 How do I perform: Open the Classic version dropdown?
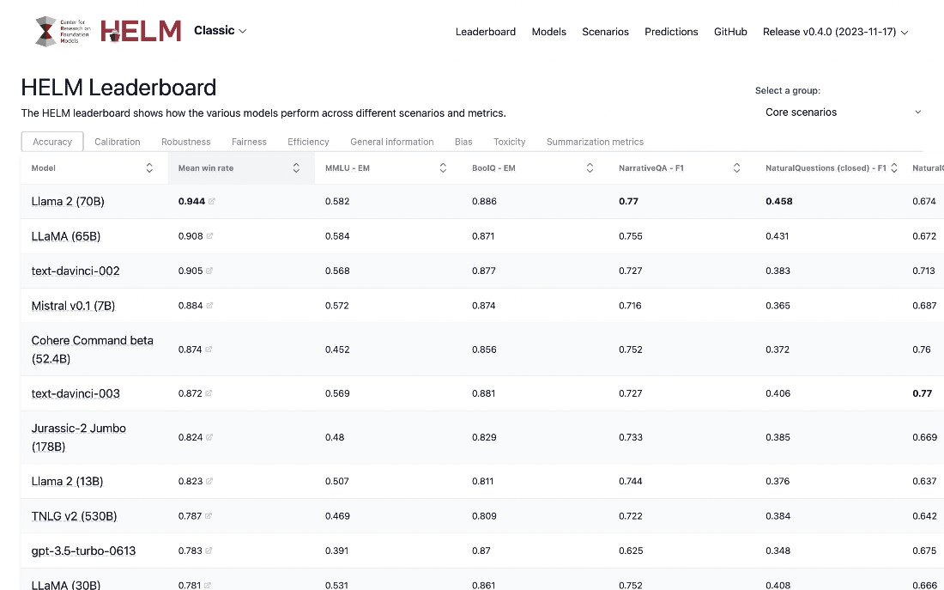click(x=220, y=31)
